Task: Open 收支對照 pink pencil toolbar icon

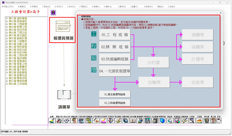Action: point(104,121)
